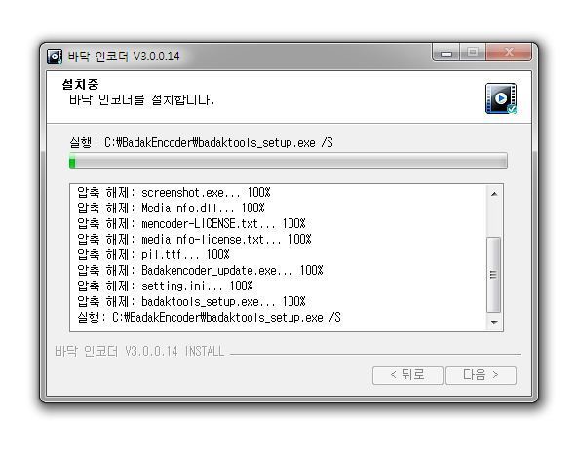The width and height of the screenshot is (579, 457).
Task: Select last log line 실행: C:\BadakEncoder\badaktools_setup.exe /S
Action: click(209, 318)
